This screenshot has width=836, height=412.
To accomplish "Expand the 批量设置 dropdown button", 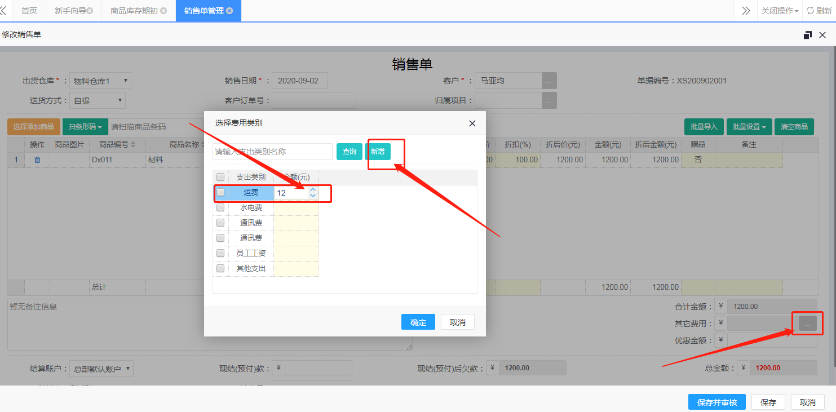I will pyautogui.click(x=749, y=127).
